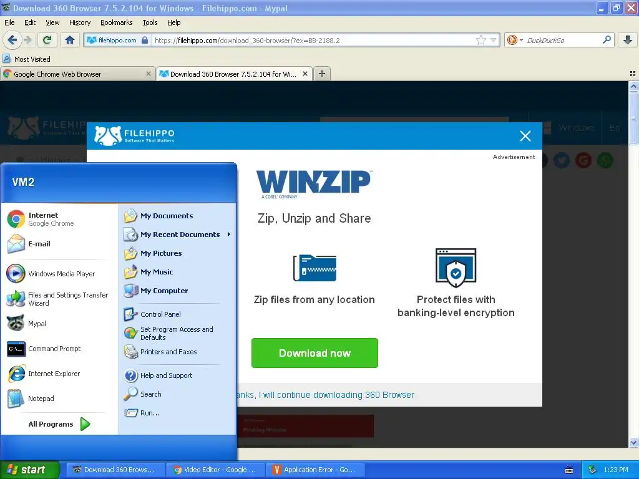The height and width of the screenshot is (479, 639).
Task: Open search engine selector dropdown
Action: point(515,40)
